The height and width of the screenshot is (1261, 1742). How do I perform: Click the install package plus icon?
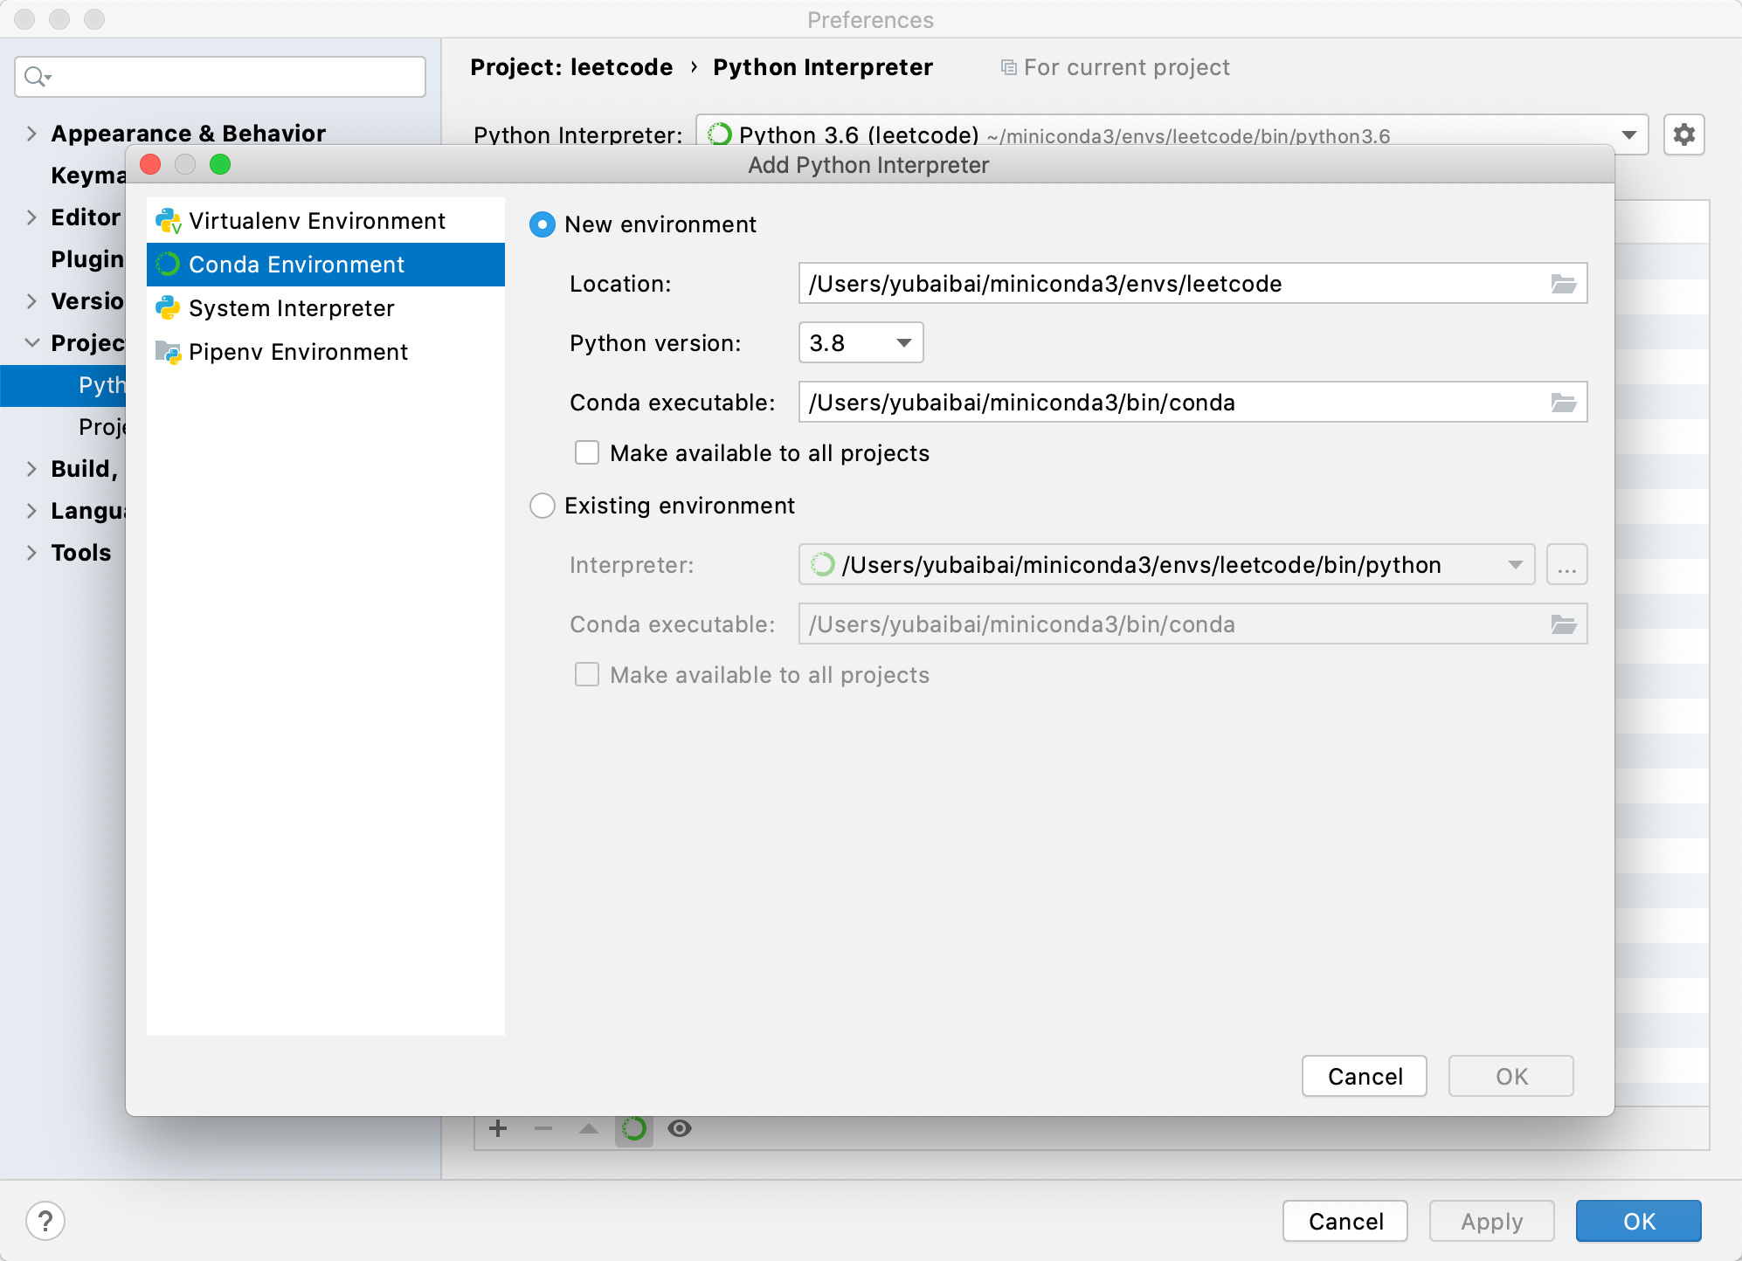coord(498,1128)
